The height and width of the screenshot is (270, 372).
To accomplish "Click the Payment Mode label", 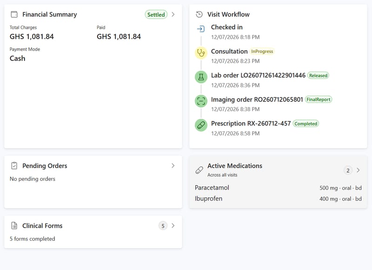I will 25,49.
